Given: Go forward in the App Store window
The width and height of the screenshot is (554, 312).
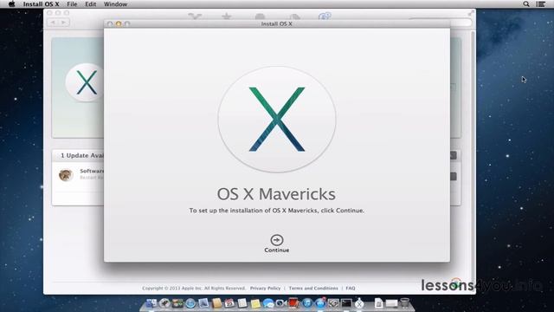Looking at the screenshot, I should tap(63, 23).
